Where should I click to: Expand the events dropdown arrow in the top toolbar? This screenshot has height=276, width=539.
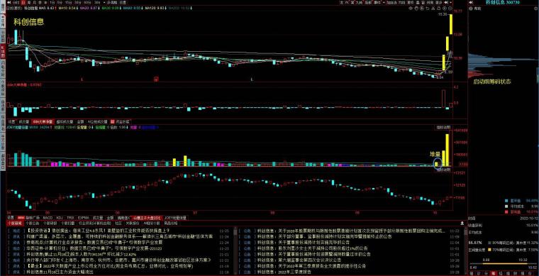coord(384,2)
